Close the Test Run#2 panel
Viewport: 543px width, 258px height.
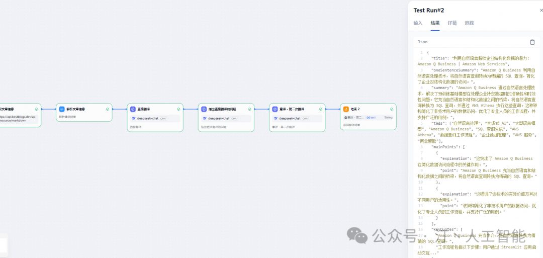tap(541, 10)
